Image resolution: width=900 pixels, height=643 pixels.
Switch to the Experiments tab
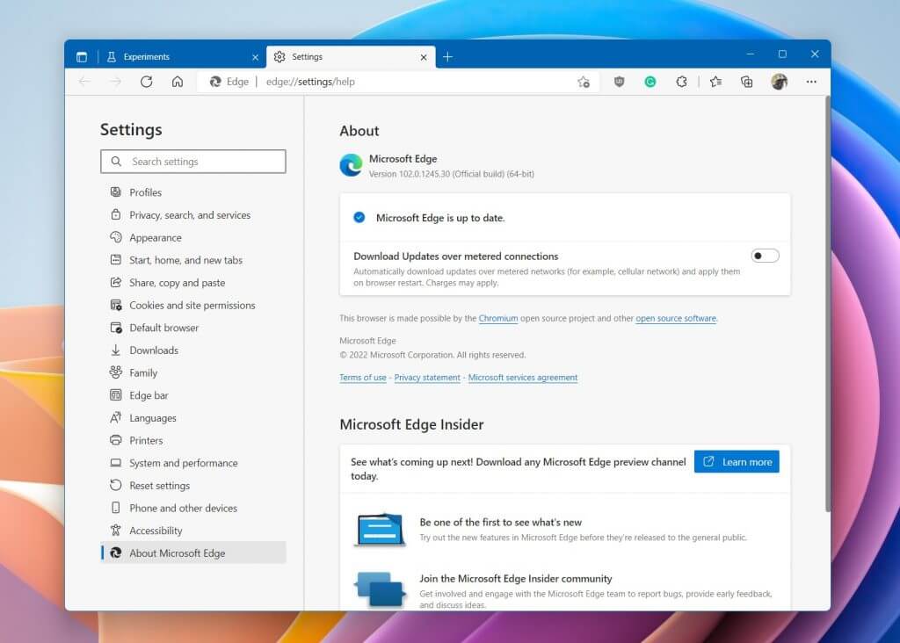[181, 57]
